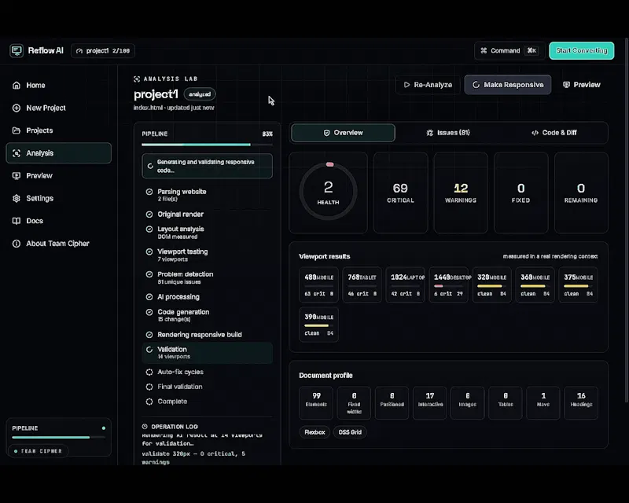The image size is (629, 503).
Task: Click Rendering responsive build check icon
Action: tap(149, 335)
